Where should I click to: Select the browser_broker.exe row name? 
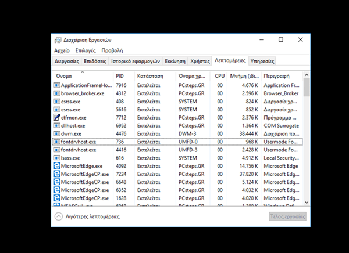[83, 93]
